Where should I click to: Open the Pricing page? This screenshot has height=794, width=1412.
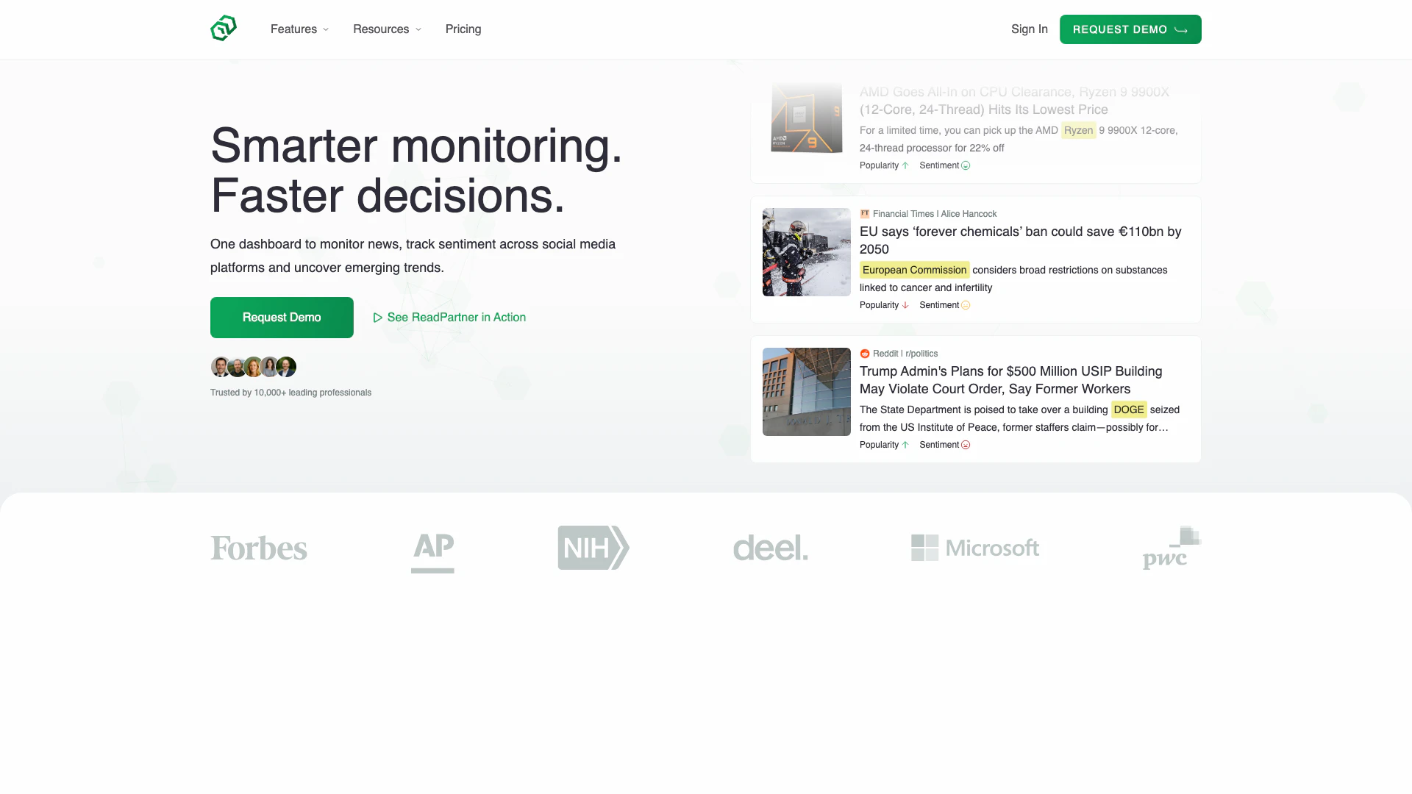(463, 29)
